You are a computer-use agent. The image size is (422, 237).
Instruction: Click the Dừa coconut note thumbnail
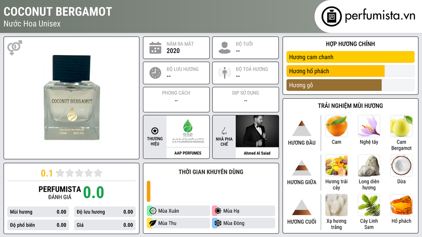click(401, 165)
